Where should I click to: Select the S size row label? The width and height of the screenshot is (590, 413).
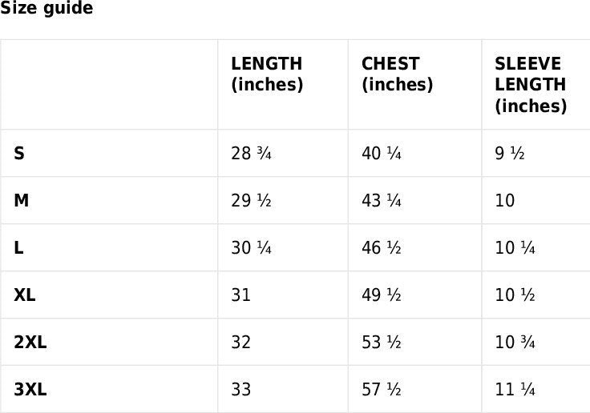(19, 154)
